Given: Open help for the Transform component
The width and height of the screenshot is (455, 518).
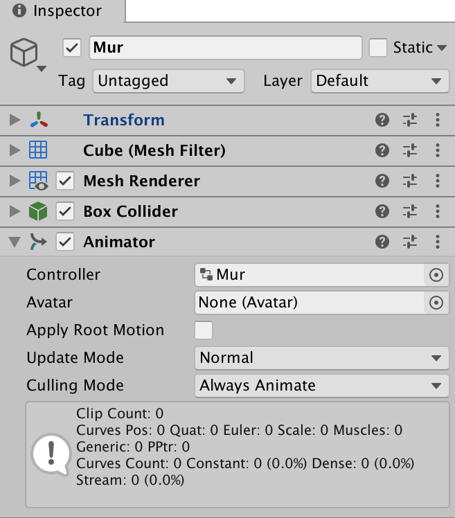Looking at the screenshot, I should (x=382, y=120).
